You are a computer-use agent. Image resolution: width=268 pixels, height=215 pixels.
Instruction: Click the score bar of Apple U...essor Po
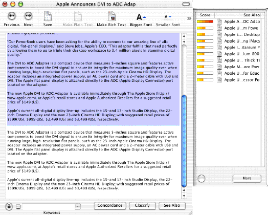point(205,80)
